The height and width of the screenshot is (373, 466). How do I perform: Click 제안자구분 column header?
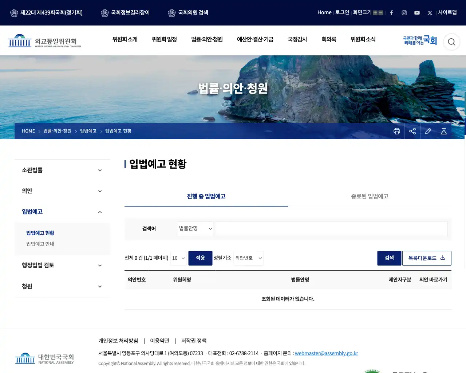coord(400,280)
